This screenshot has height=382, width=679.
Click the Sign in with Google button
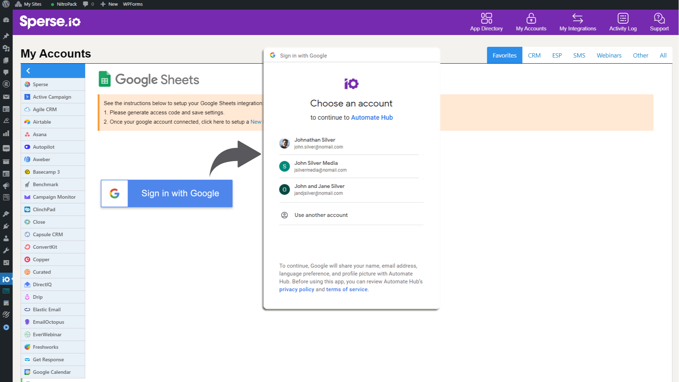pyautogui.click(x=166, y=193)
